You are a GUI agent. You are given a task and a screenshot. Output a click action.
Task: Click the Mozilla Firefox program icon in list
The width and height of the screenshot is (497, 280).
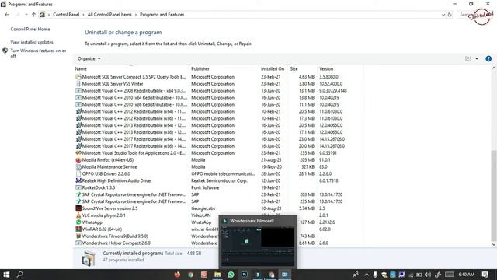tap(78, 160)
